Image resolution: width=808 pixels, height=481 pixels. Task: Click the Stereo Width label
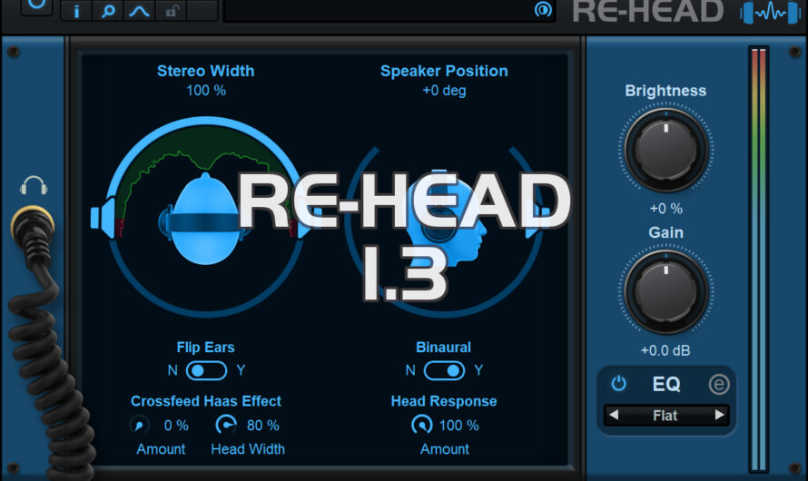(x=205, y=71)
